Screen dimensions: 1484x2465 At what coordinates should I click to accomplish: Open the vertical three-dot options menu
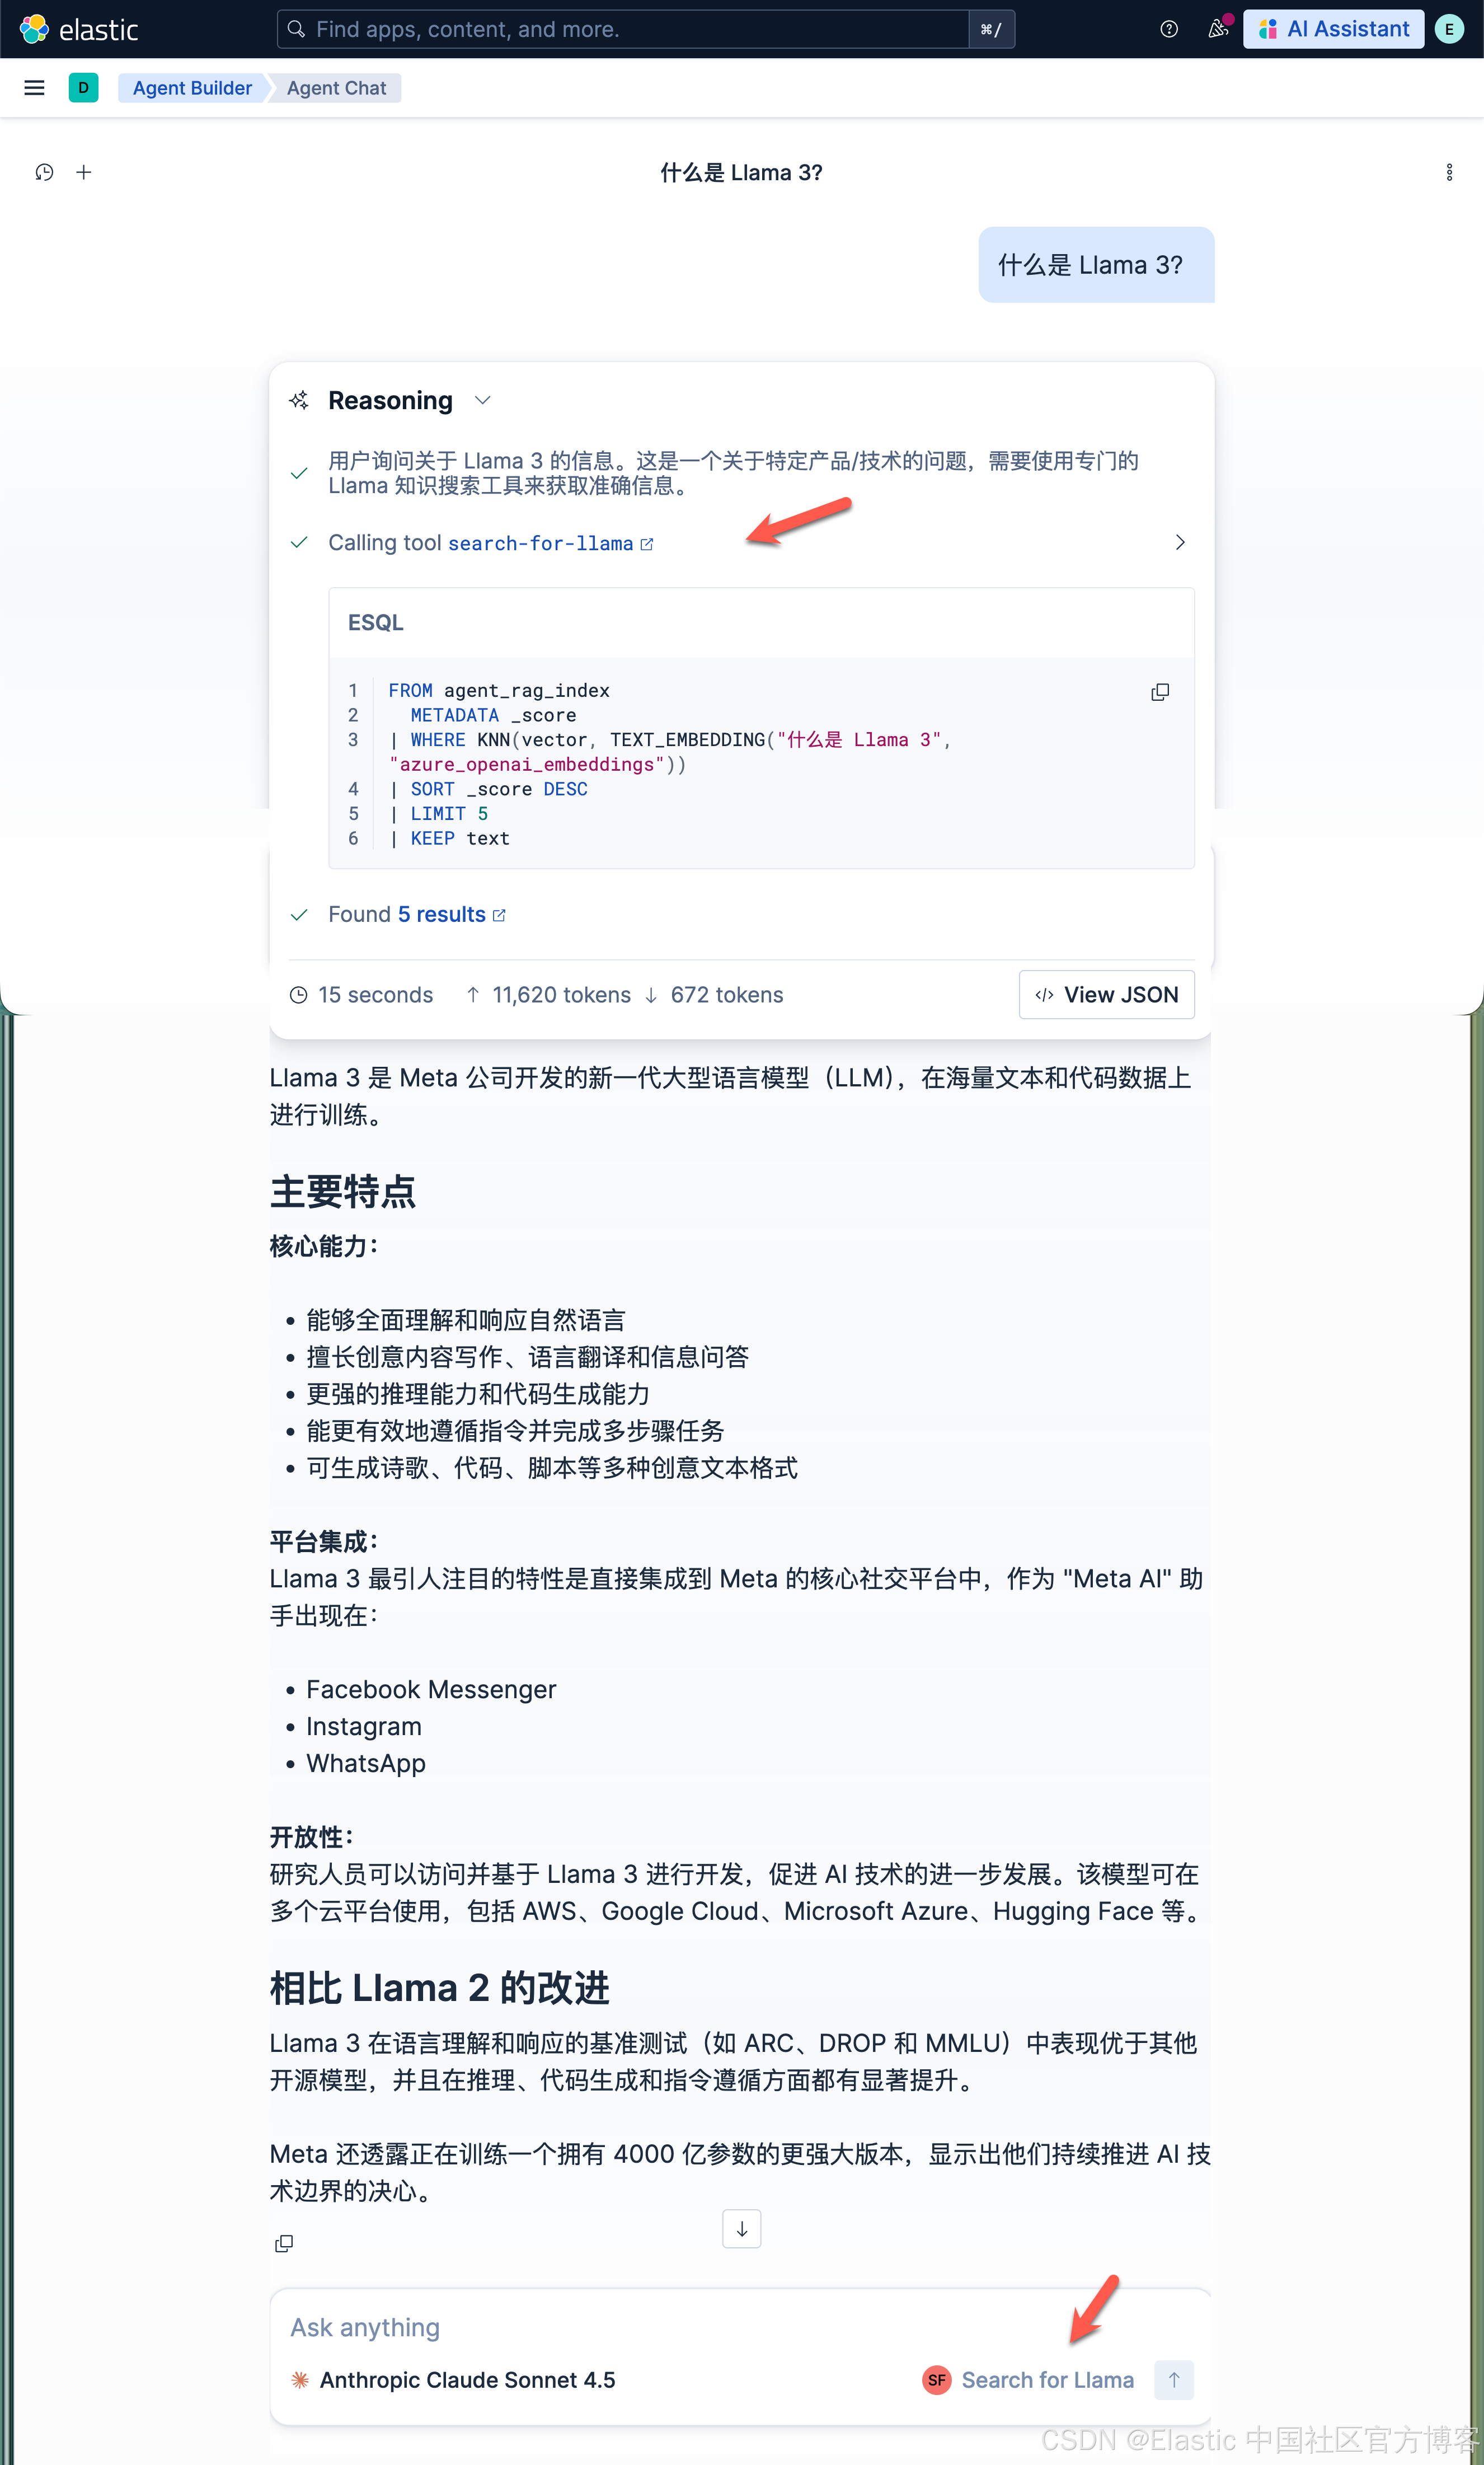pos(1448,172)
